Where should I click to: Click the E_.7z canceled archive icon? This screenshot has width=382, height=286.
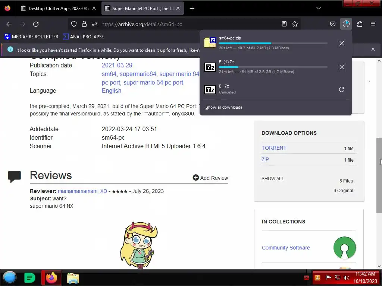(x=210, y=89)
